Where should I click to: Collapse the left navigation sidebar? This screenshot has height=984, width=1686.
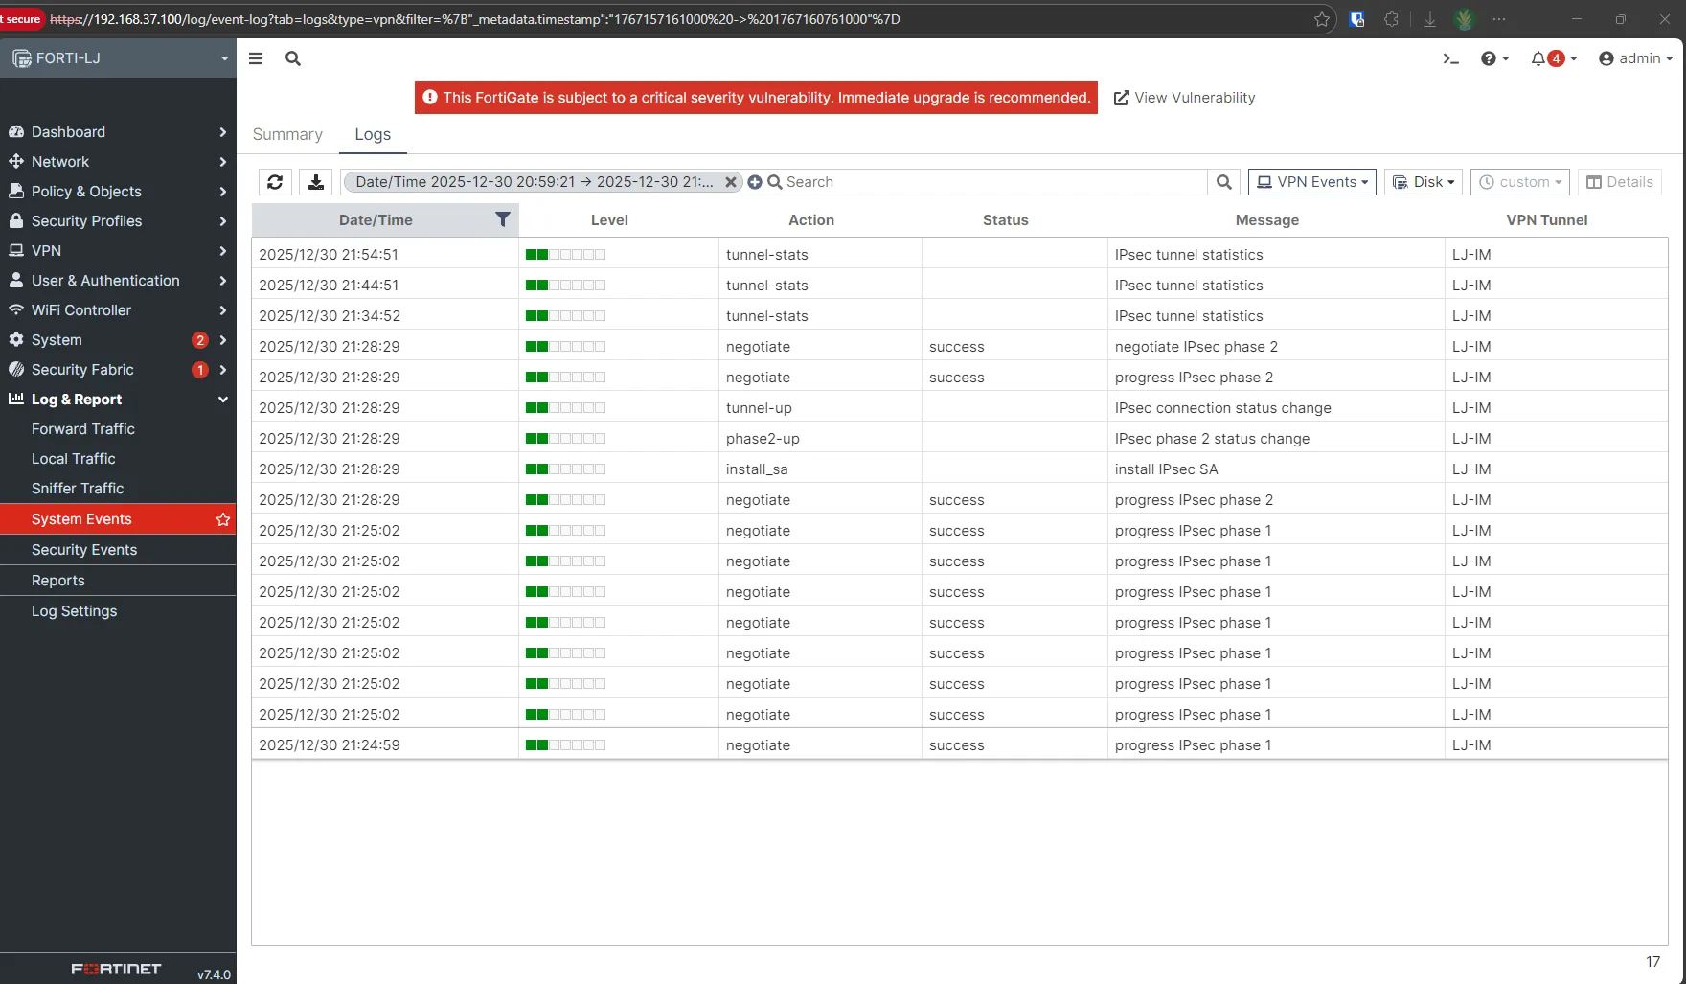(255, 58)
